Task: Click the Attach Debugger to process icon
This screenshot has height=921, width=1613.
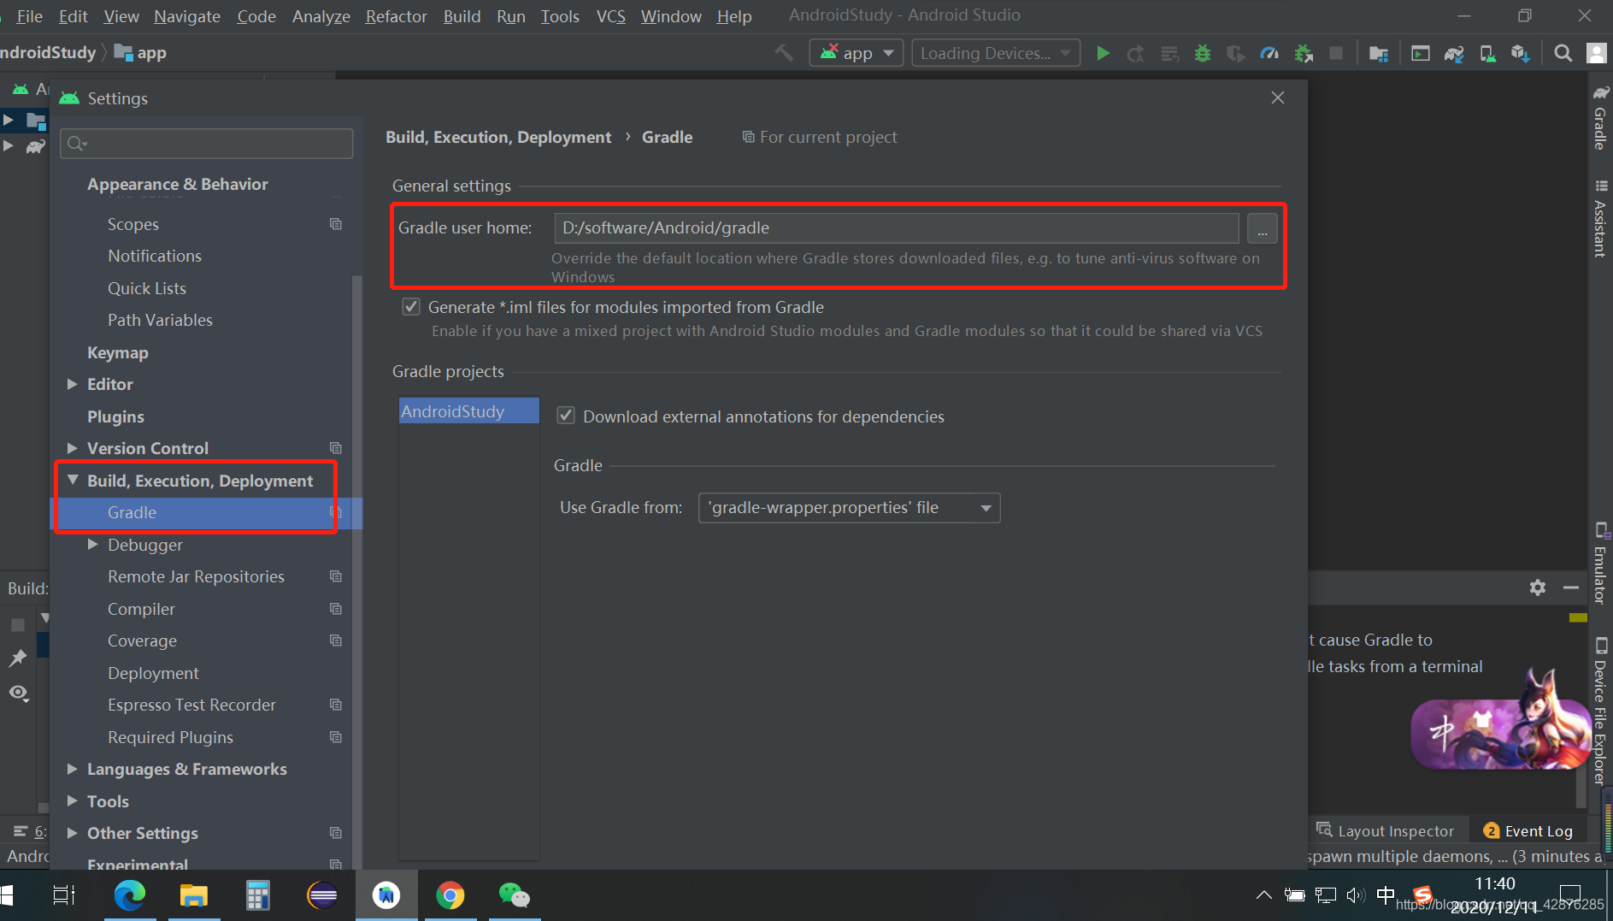Action: [x=1304, y=53]
